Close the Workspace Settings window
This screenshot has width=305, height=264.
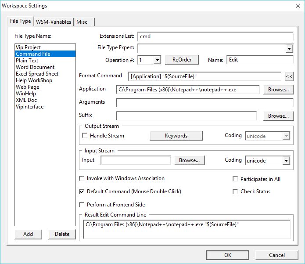298,6
